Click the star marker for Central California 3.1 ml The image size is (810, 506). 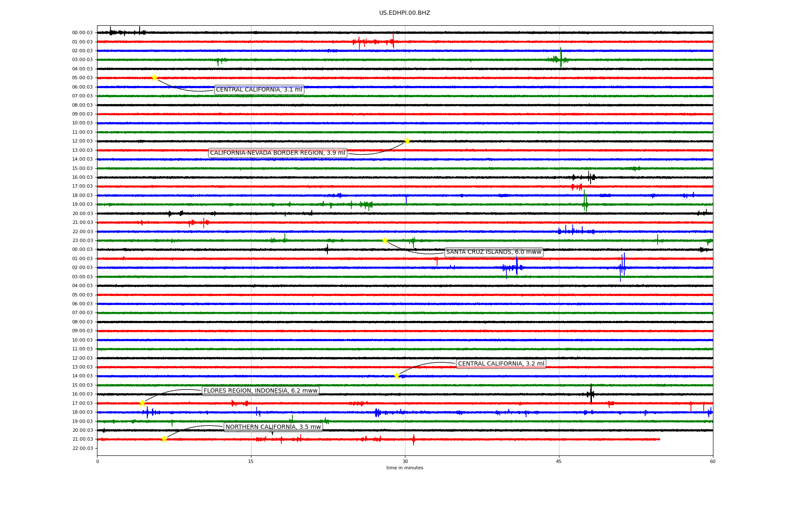pyautogui.click(x=154, y=78)
